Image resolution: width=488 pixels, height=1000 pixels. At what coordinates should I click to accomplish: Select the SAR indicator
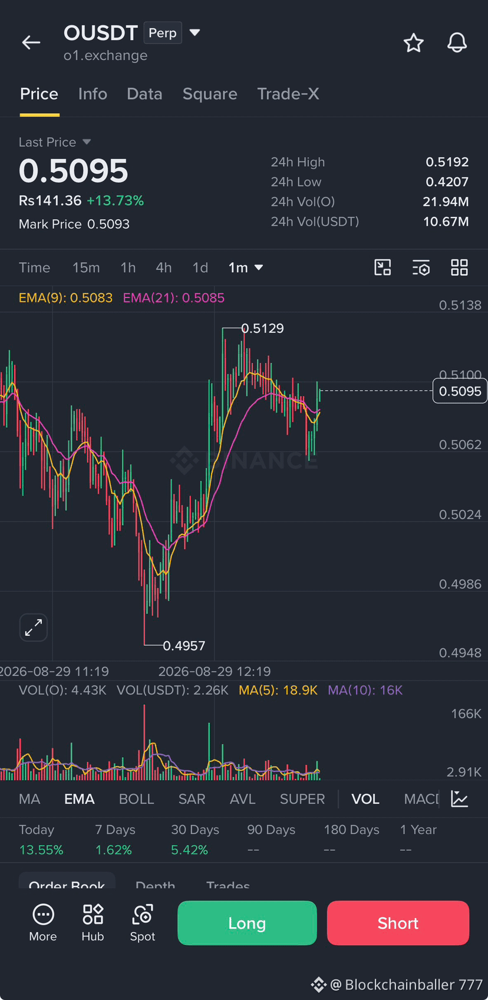(x=192, y=799)
